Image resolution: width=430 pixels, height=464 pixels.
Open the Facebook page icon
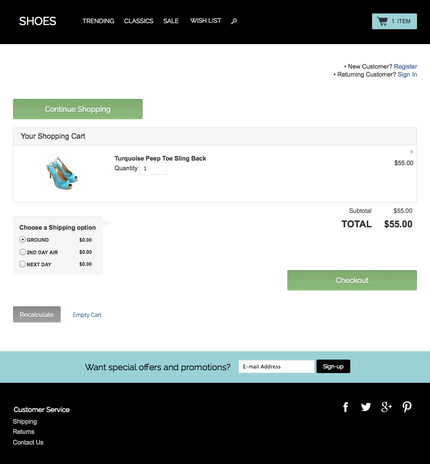346,407
